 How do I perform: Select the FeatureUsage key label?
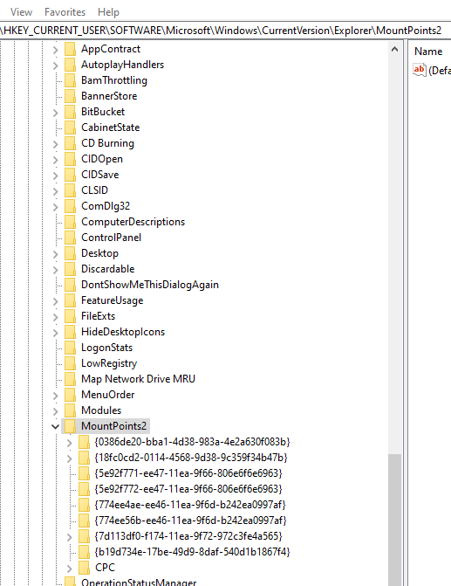[x=112, y=300]
